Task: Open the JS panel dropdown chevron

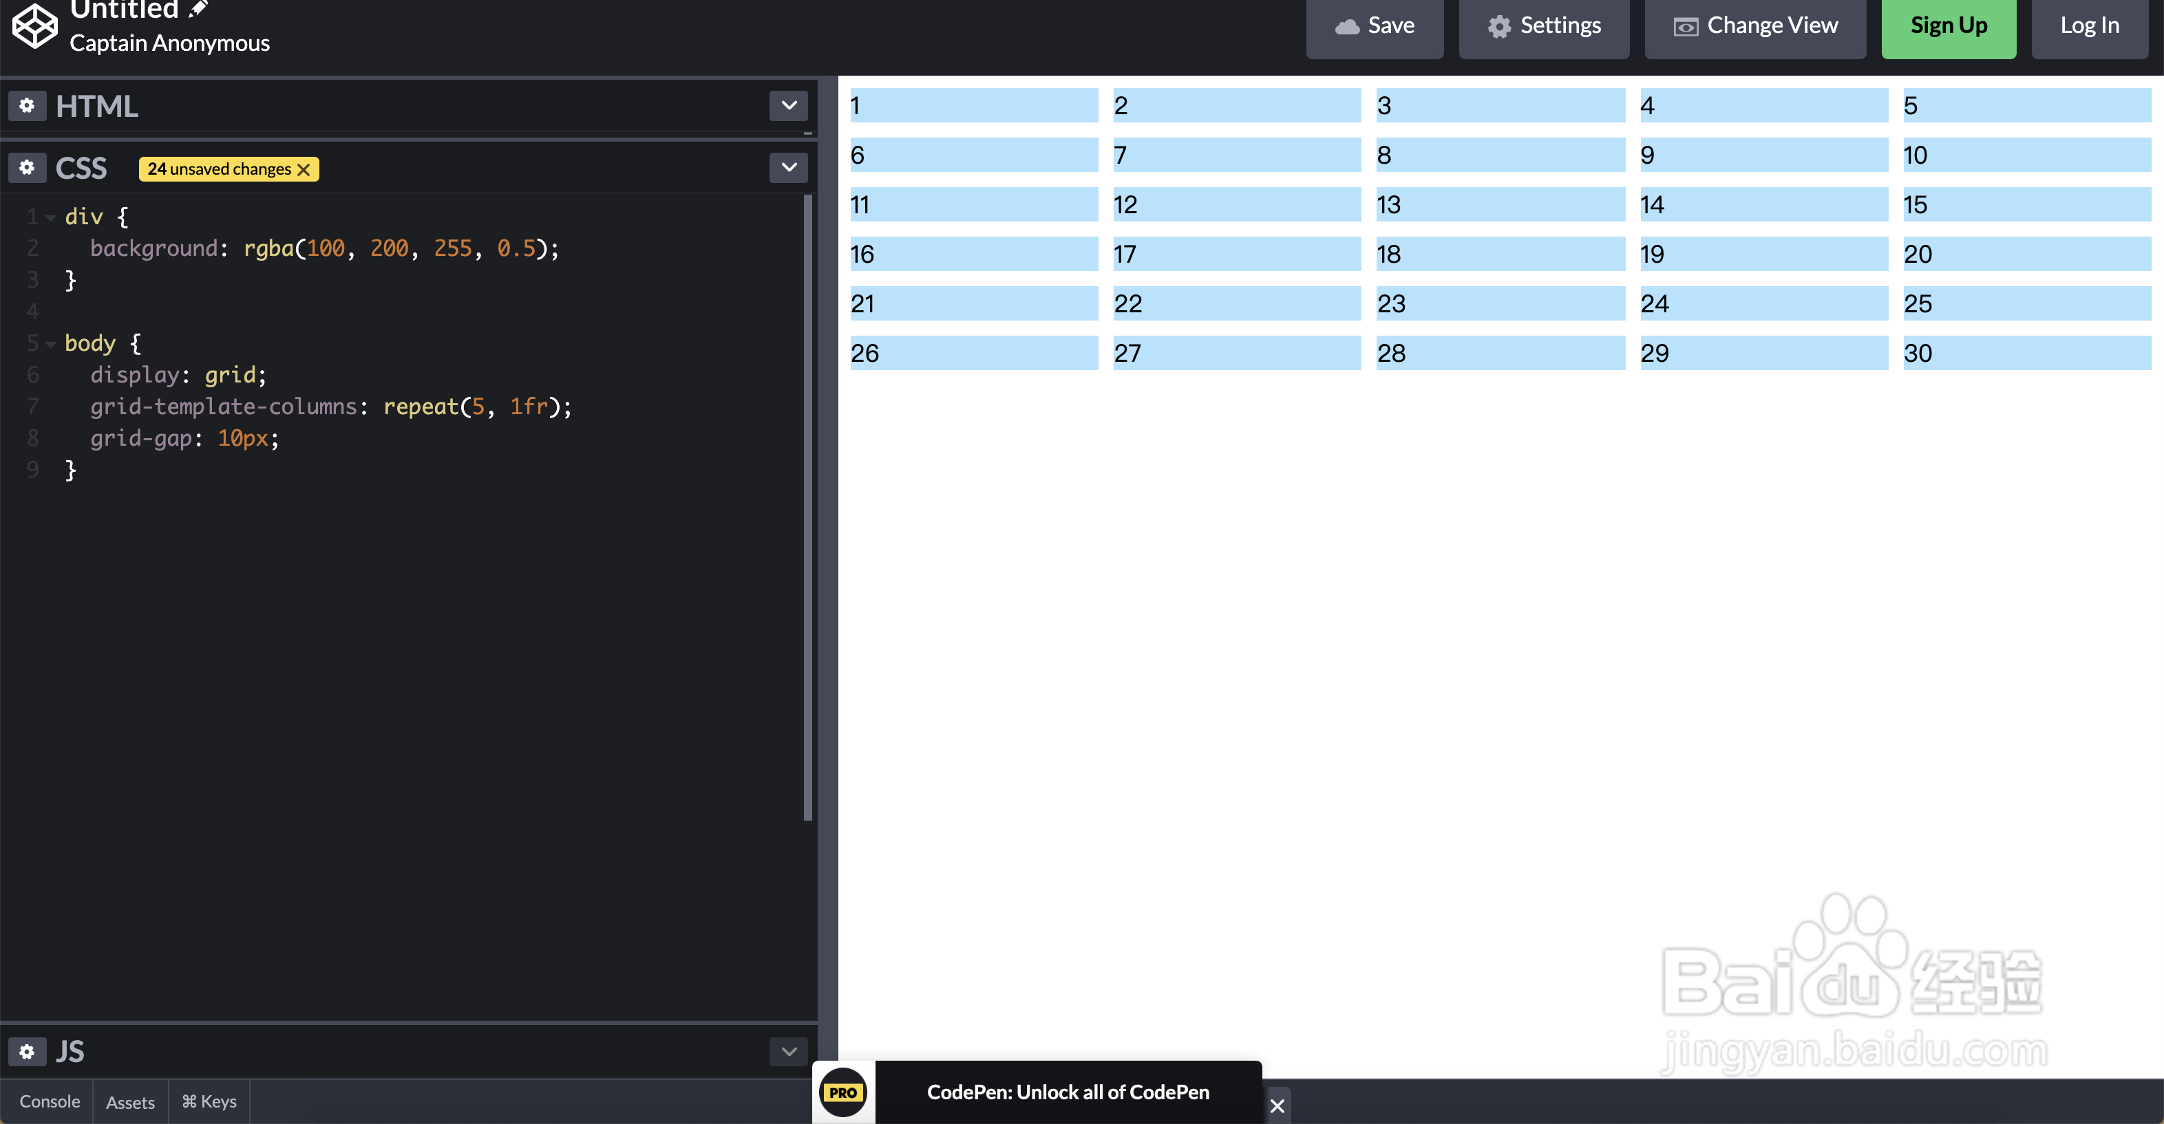Action: tap(788, 1051)
